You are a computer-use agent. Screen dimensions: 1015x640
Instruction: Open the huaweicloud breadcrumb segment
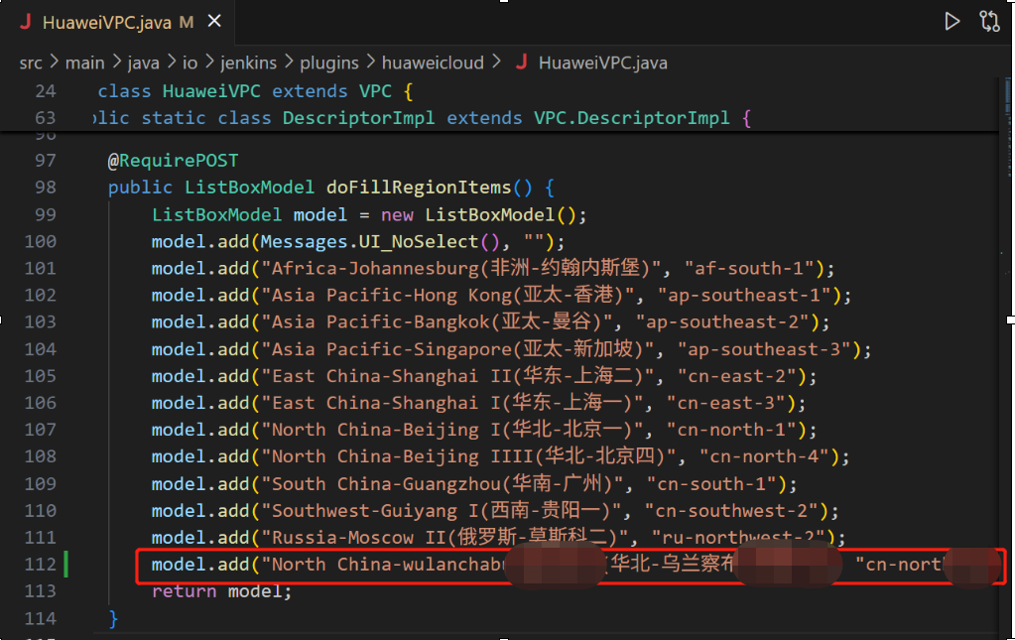[433, 63]
